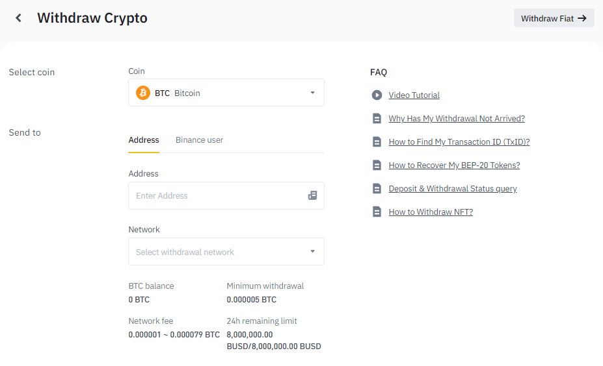The height and width of the screenshot is (366, 603).
Task: Click the back arrow beside Withdraw Crypto
Action: click(x=18, y=18)
